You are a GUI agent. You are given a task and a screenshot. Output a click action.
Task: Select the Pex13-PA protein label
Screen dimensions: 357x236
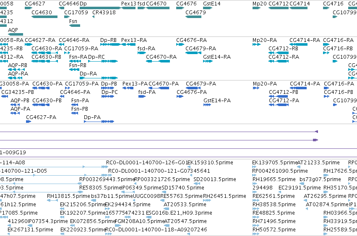coord(135,84)
